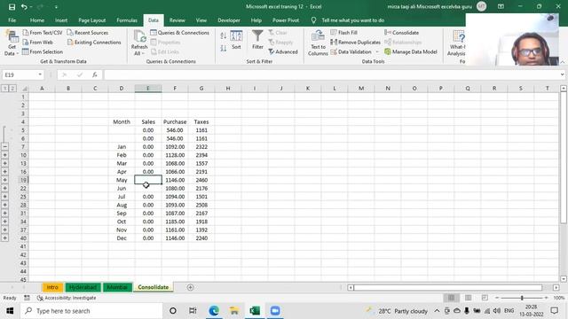Click zoom in plus button
This screenshot has height=319, width=568.
(547, 298)
